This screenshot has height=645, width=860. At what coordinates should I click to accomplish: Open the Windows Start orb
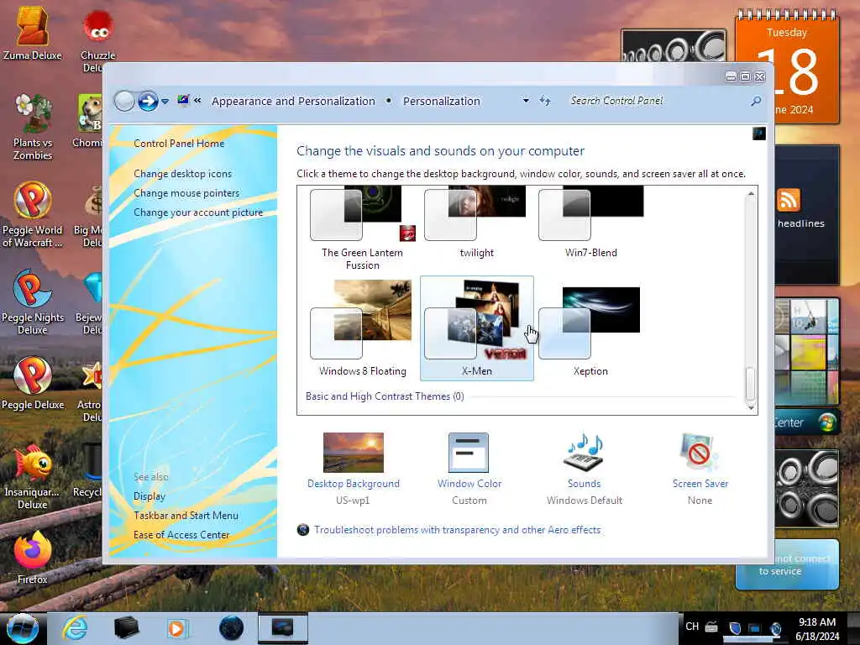(x=22, y=628)
